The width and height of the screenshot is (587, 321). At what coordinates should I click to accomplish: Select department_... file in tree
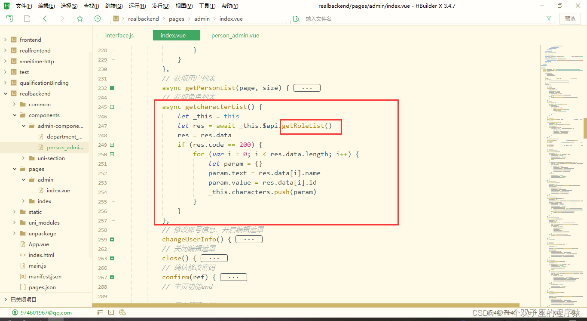pos(64,136)
